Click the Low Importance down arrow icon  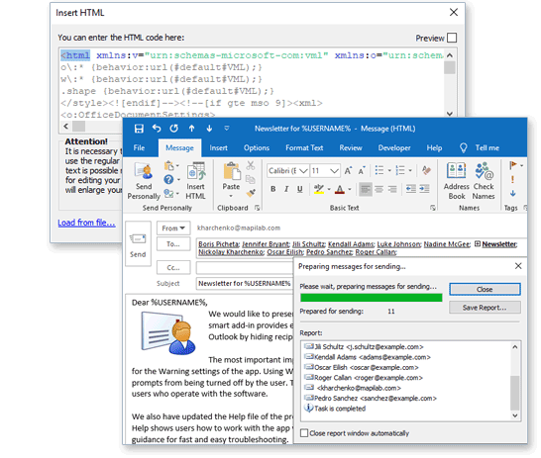click(513, 193)
